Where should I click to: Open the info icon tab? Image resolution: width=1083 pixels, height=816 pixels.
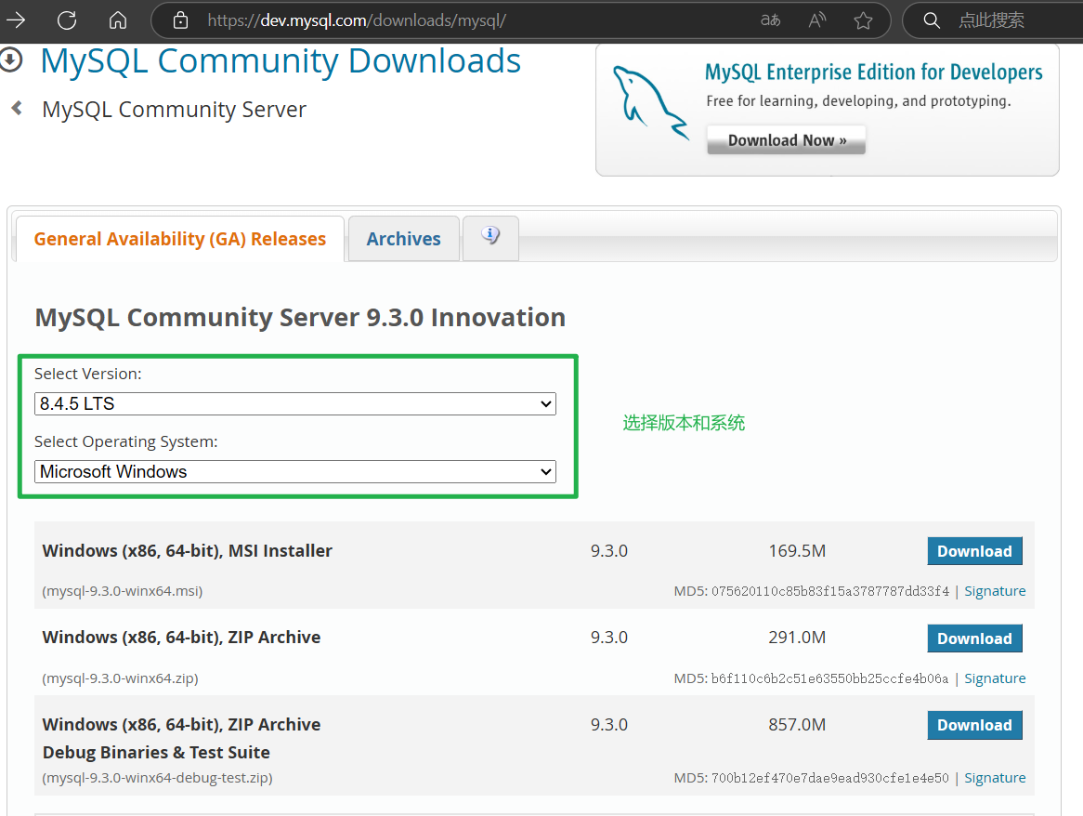pyautogui.click(x=490, y=238)
